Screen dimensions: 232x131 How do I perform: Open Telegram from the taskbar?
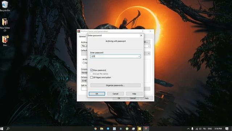coord(108,128)
